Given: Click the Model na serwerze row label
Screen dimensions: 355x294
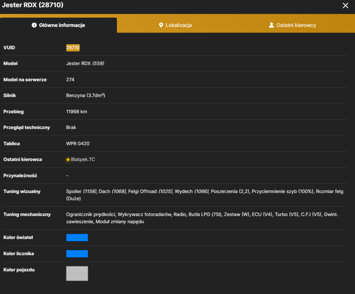Looking at the screenshot, I should [25, 80].
